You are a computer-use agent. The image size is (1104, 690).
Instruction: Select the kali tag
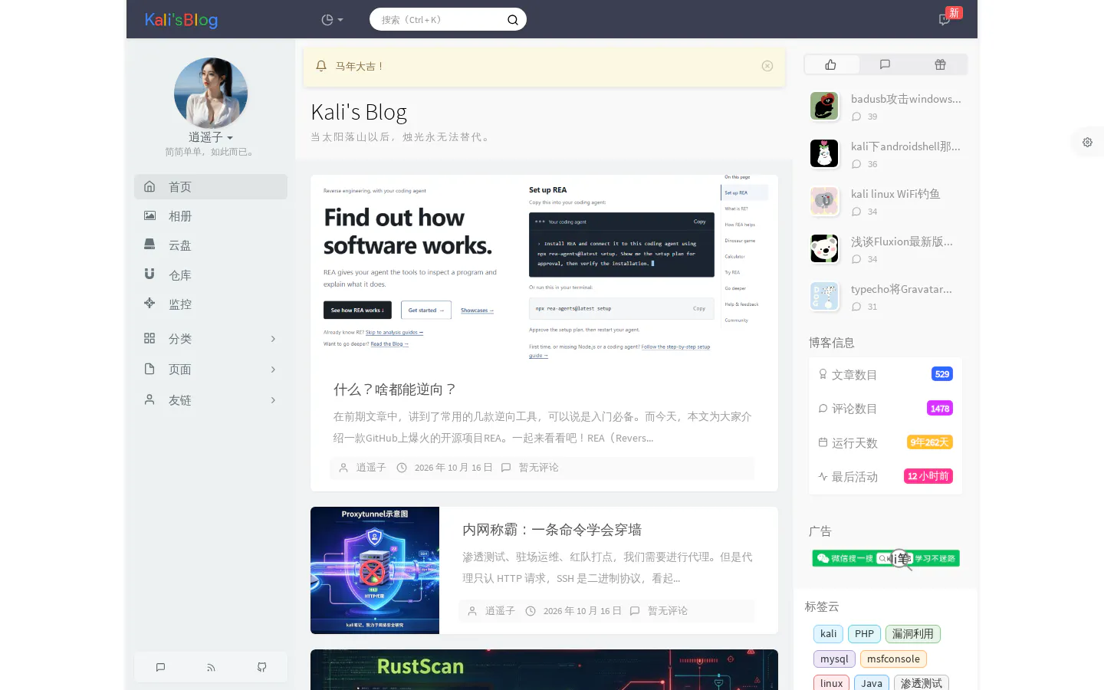point(829,634)
